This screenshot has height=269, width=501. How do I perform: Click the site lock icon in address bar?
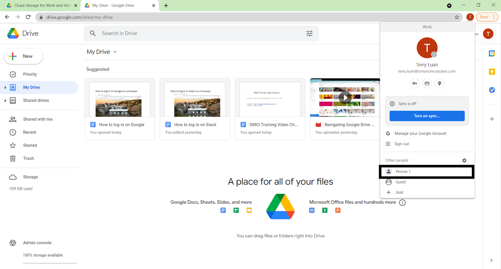[x=41, y=17]
